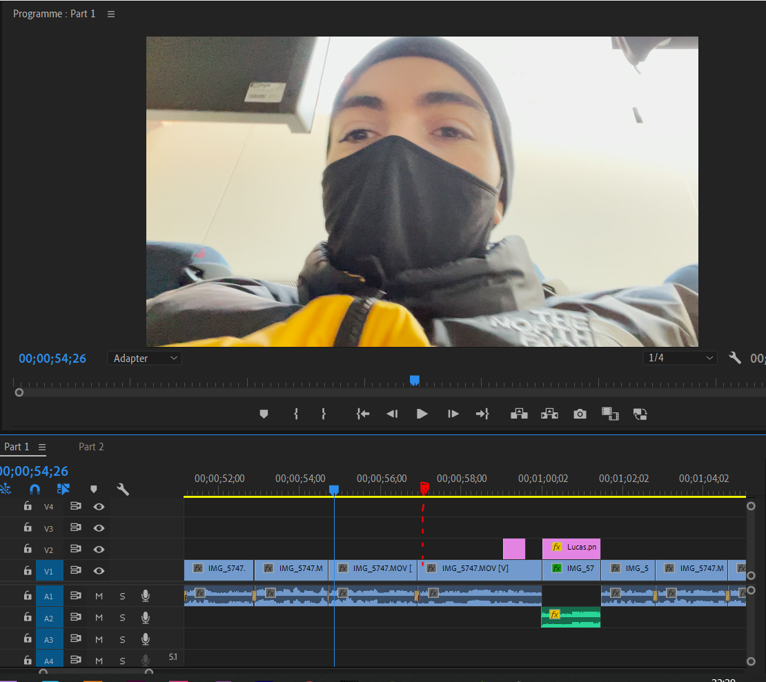Viewport: 766px width, 682px height.
Task: Click the Lift button icon
Action: (518, 414)
